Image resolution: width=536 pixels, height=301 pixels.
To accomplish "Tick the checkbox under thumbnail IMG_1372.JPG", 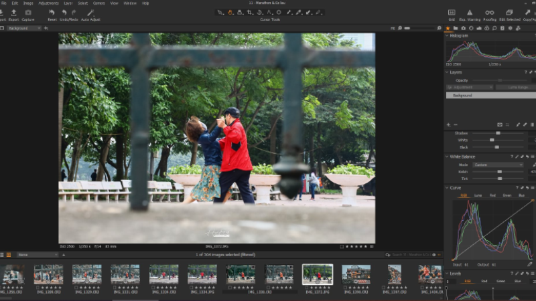I will [x=307, y=288].
